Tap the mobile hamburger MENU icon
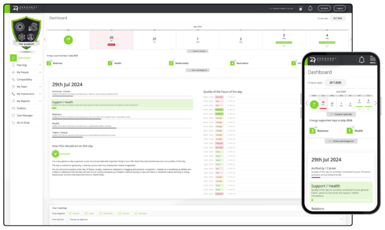The width and height of the screenshot is (385, 230). 373,60
